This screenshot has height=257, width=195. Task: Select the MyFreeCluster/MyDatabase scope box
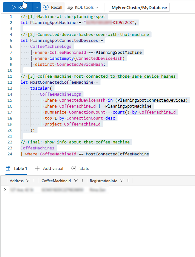(139, 8)
